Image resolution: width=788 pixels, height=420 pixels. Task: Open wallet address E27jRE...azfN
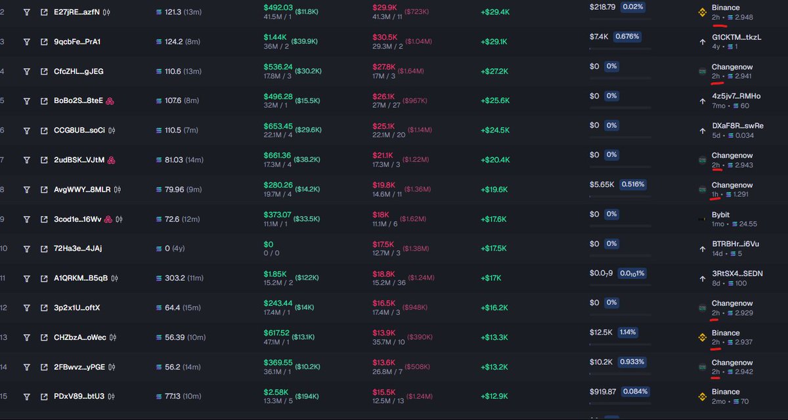point(77,12)
